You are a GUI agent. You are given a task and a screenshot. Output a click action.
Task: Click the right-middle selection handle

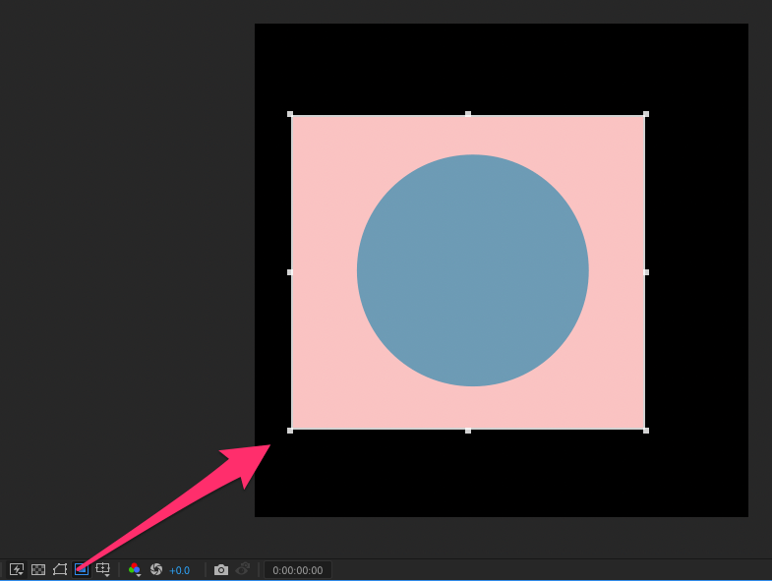pos(646,272)
